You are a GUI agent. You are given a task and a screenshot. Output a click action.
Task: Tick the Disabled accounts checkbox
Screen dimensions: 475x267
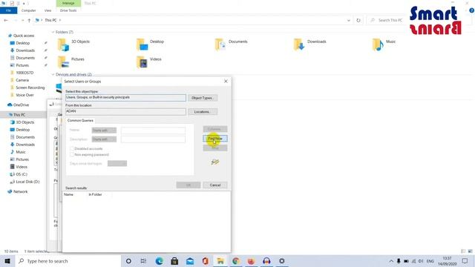[x=72, y=148]
